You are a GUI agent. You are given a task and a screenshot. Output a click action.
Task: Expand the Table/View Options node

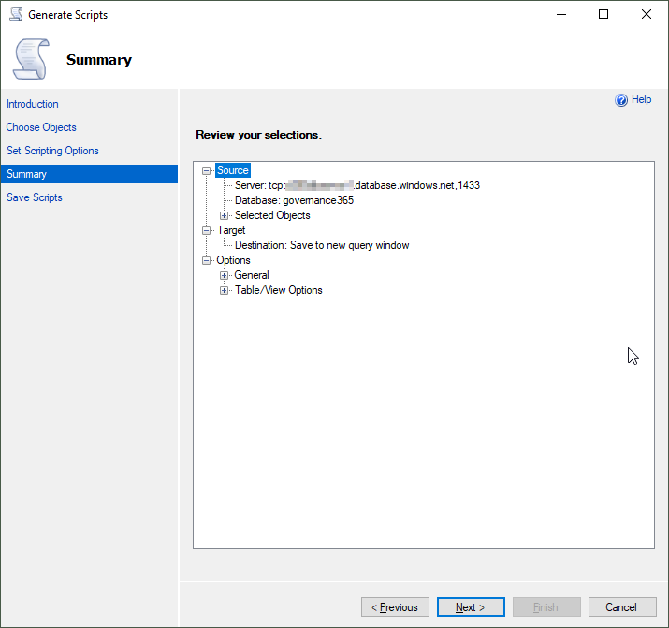pyautogui.click(x=225, y=290)
